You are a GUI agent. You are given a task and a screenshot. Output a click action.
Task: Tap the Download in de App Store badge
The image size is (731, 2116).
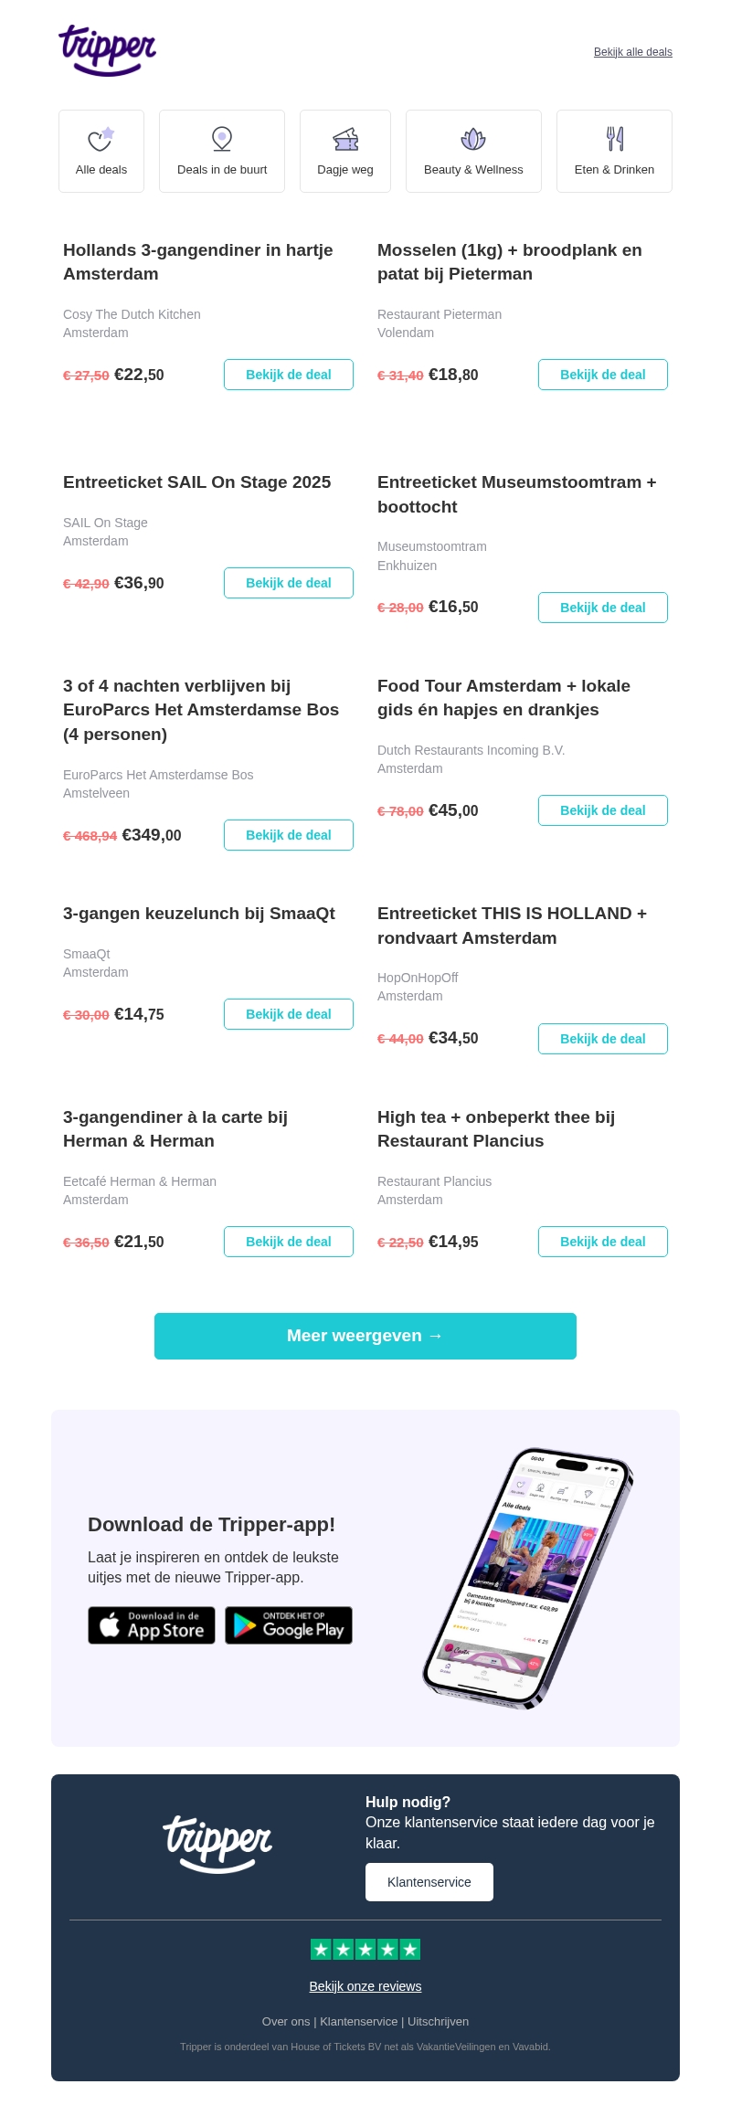tap(152, 1625)
